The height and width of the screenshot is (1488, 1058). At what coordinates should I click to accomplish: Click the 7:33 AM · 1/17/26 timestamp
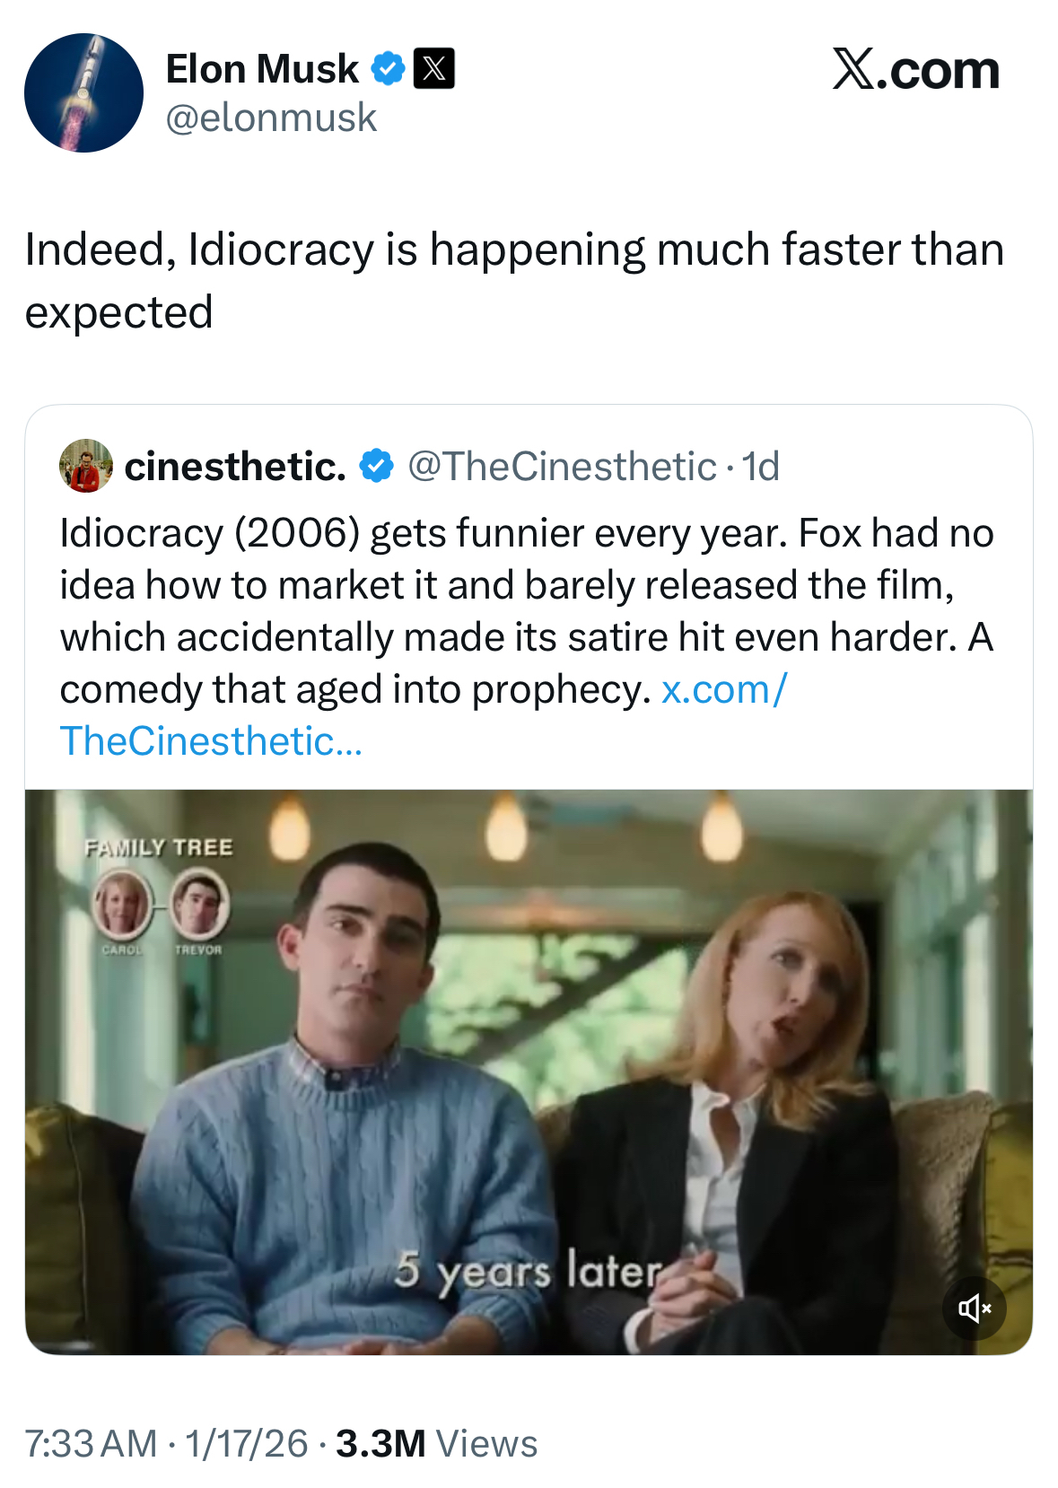point(166,1444)
